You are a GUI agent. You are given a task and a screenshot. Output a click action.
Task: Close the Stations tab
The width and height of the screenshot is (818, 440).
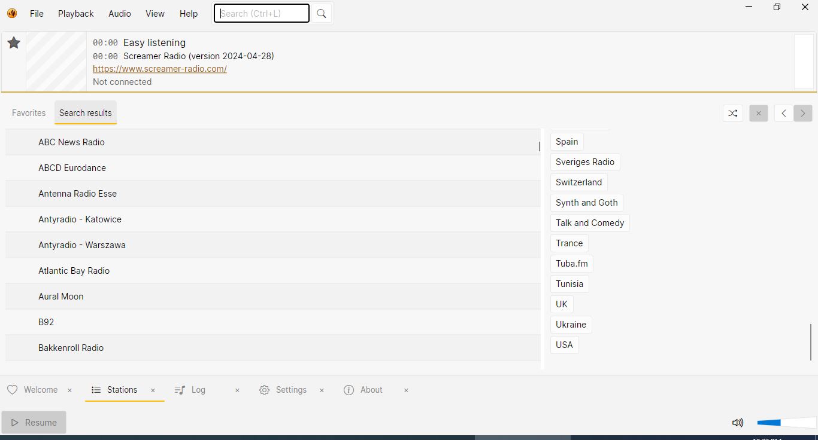point(153,390)
